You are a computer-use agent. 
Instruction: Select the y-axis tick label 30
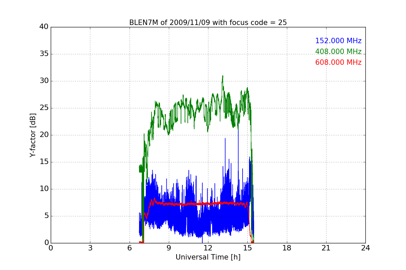click(x=44, y=81)
